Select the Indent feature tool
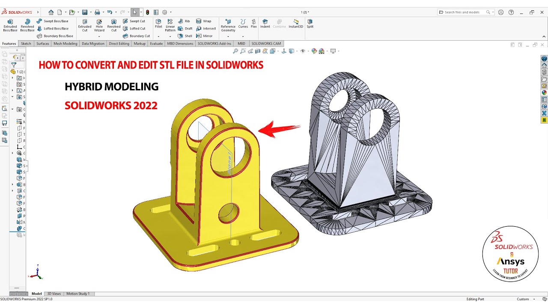Viewport: 548px width, 308px height. (x=265, y=24)
